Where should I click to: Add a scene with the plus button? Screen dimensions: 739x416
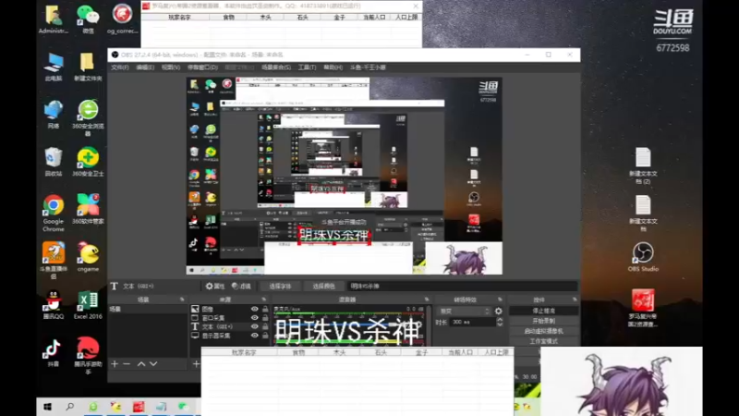[x=115, y=363]
